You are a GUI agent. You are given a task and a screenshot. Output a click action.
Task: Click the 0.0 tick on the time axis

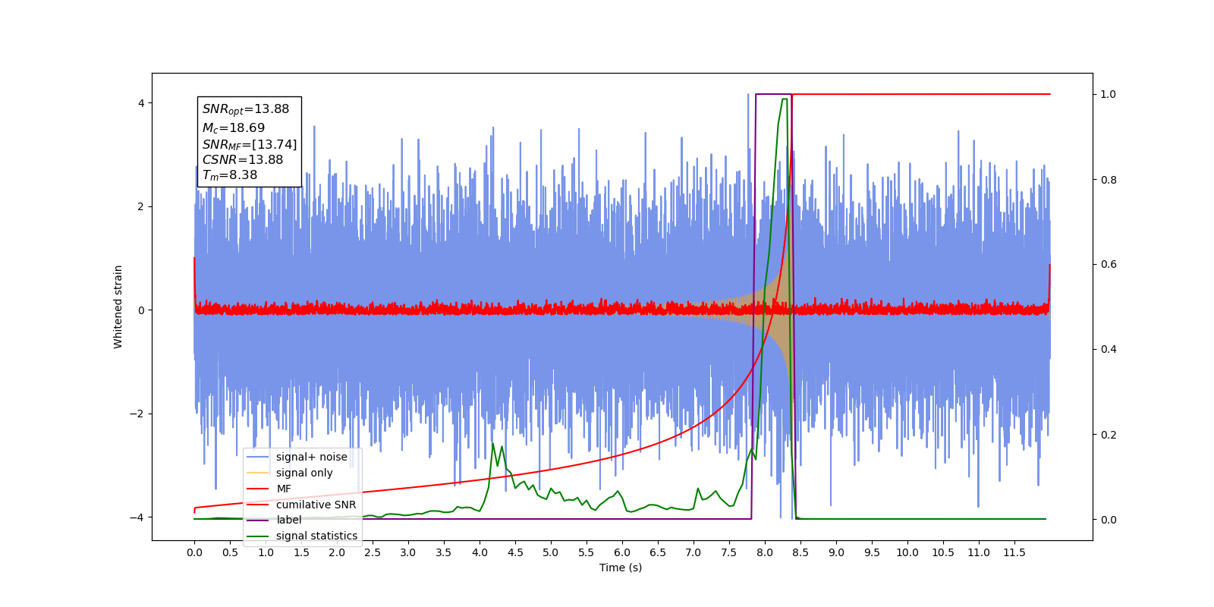[194, 552]
